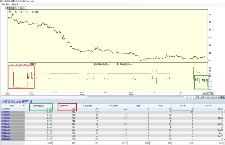This screenshot has width=225, height=145.
Task: Click the 買賣超(張) bar legend entry
Action: (x=124, y=65)
